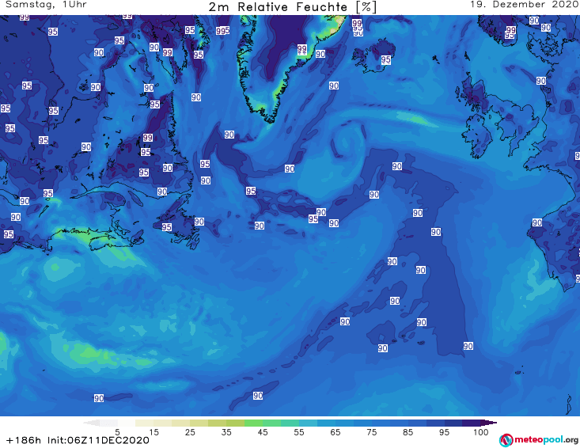This screenshot has width=580, height=448.
Task: Click the meteopool.org logo link
Action: click(x=539, y=440)
